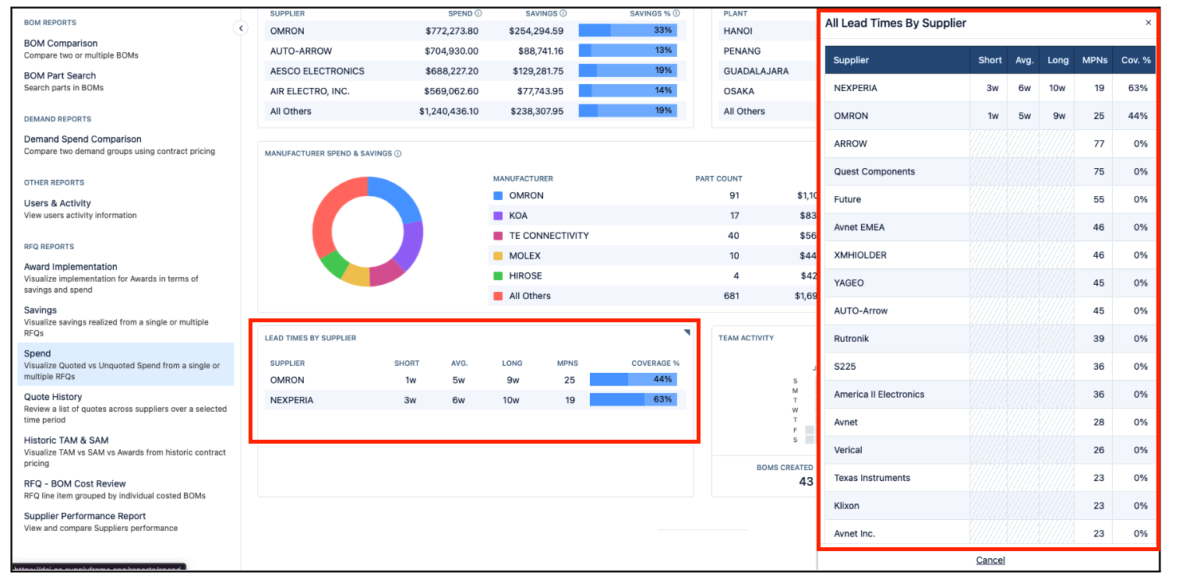Open the BOM Comparison report
The width and height of the screenshot is (1179, 583).
pos(61,44)
